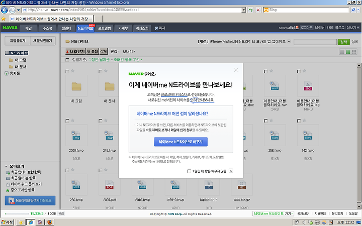Click the Bing search magnifier icon

[353, 10]
